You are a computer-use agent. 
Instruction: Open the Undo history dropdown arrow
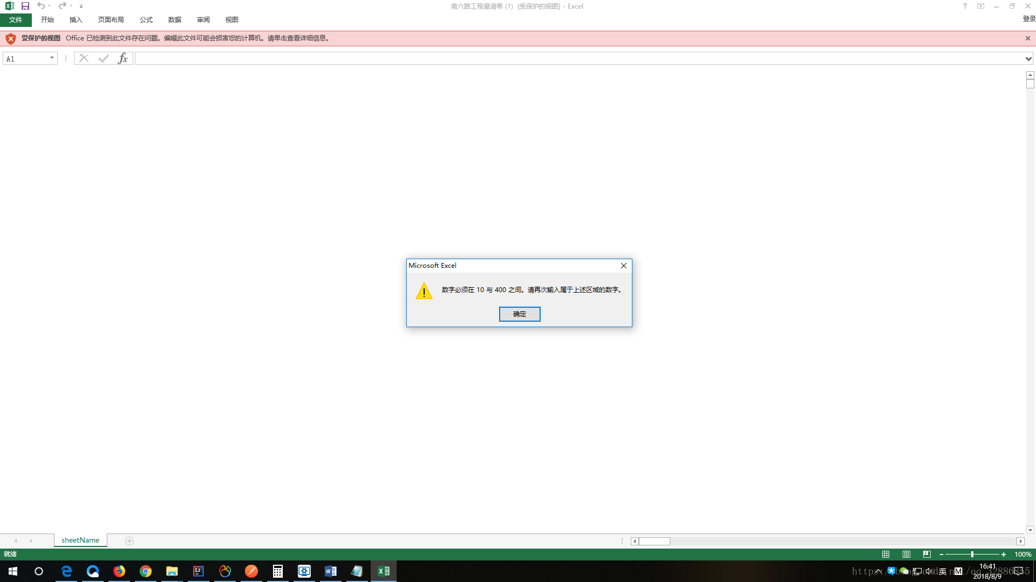[x=50, y=6]
